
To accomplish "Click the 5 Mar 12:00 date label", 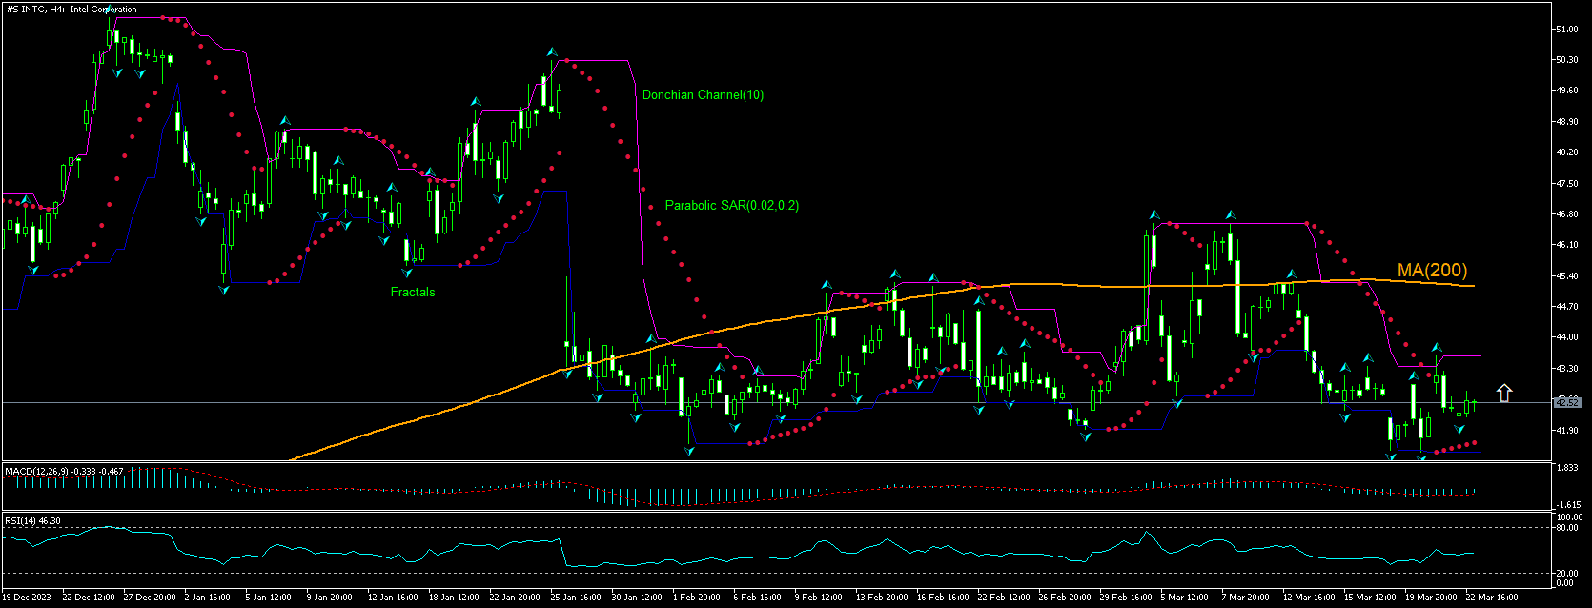I will [1185, 598].
